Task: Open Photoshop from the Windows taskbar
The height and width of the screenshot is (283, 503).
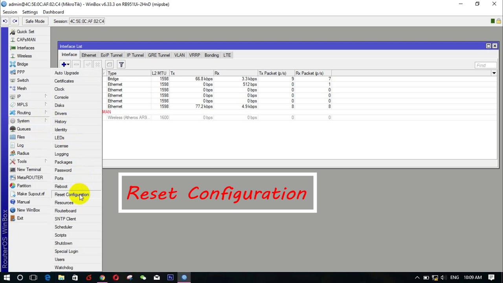Action: pyautogui.click(x=170, y=277)
